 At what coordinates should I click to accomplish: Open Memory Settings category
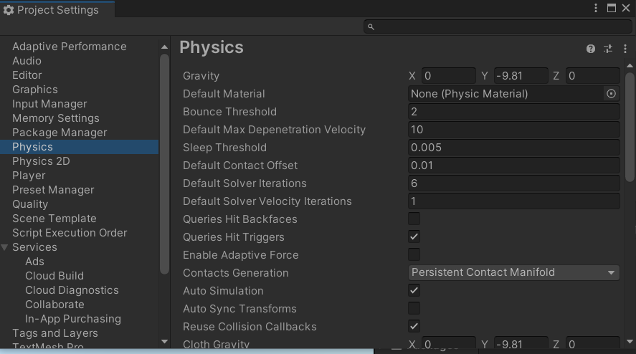point(55,118)
